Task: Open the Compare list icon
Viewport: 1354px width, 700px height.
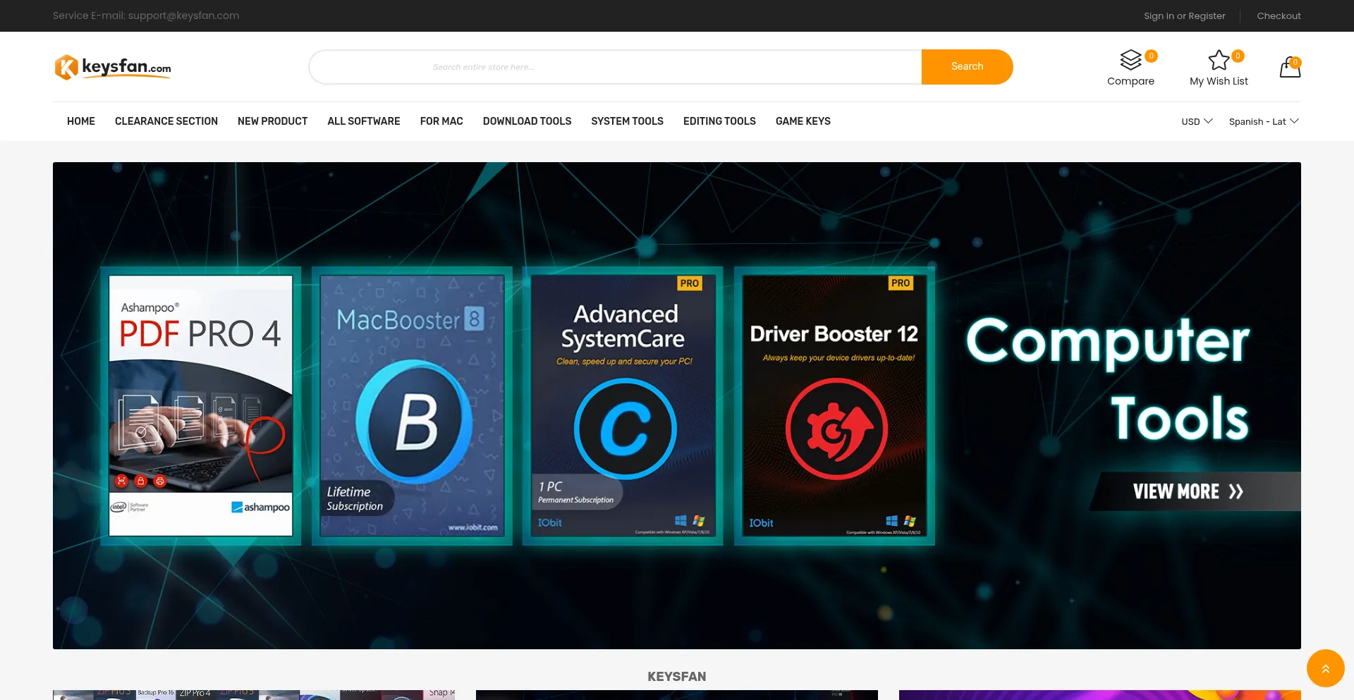Action: pyautogui.click(x=1130, y=61)
